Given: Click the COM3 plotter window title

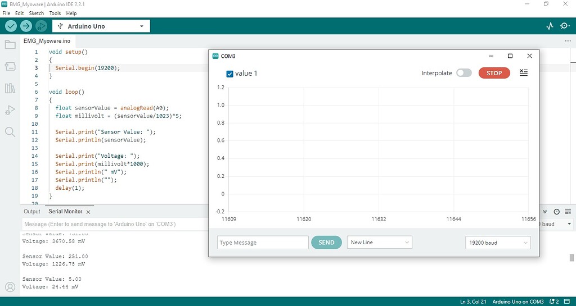Looking at the screenshot, I should [228, 56].
